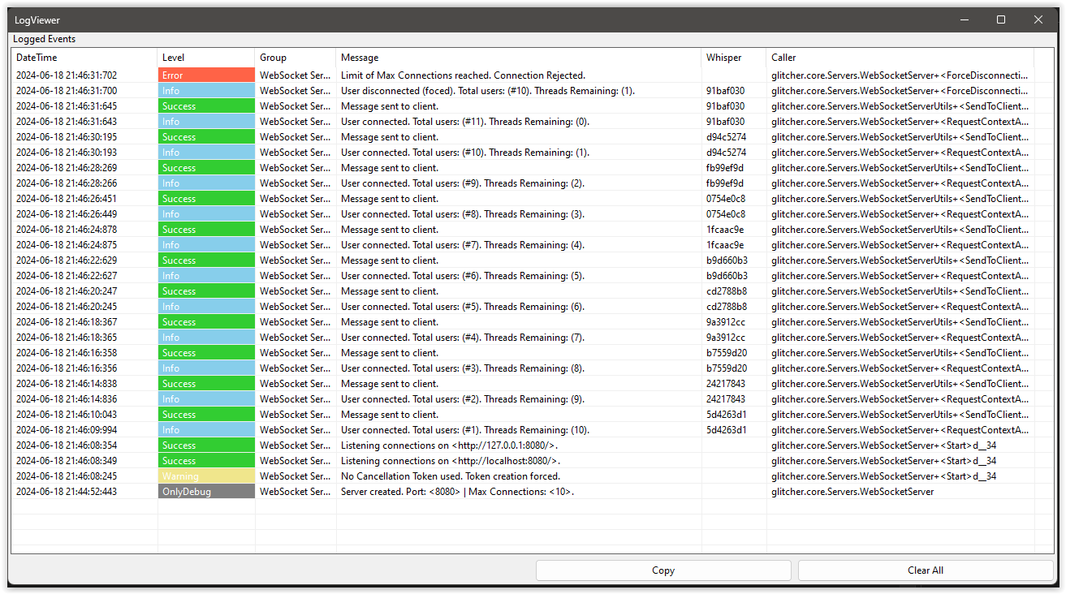The image size is (1066, 594).
Task: Click the Caller column header
Action: [x=783, y=58]
